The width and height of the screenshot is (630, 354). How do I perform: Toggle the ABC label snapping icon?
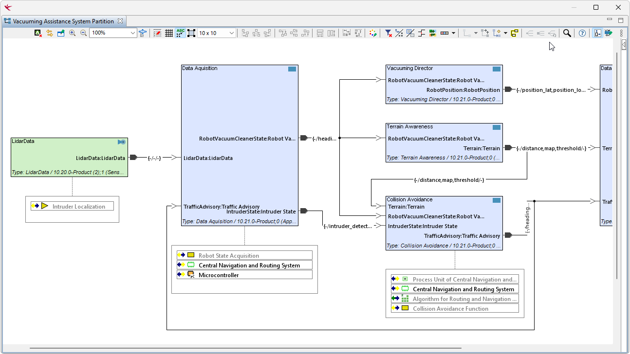pyautogui.click(x=180, y=33)
